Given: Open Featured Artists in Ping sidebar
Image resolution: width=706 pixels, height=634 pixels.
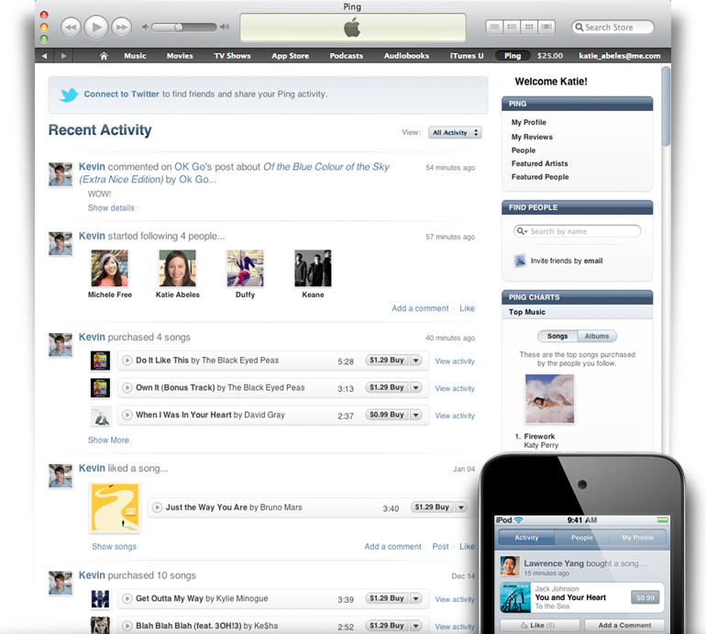Looking at the screenshot, I should (539, 163).
